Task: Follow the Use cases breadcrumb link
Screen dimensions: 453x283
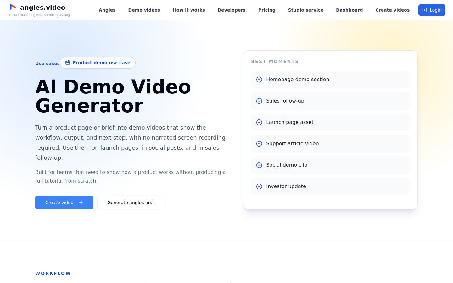Action: [x=48, y=64]
